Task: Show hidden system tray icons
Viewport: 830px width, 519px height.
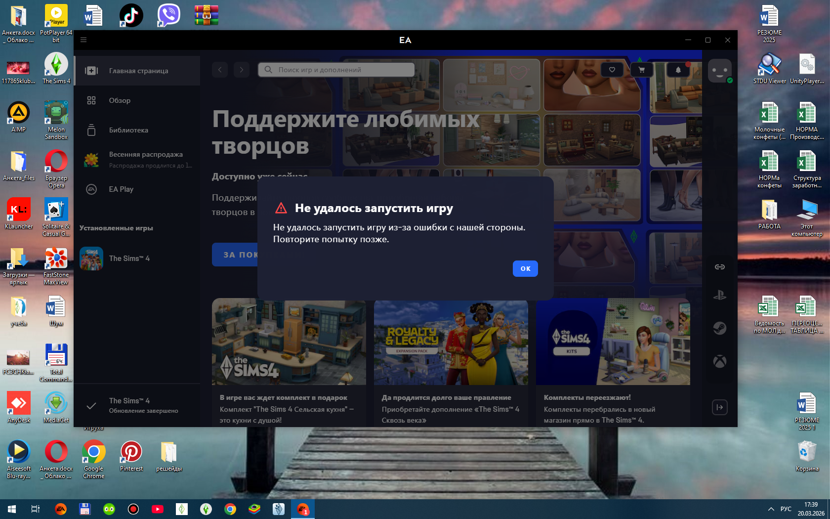Action: tap(771, 509)
